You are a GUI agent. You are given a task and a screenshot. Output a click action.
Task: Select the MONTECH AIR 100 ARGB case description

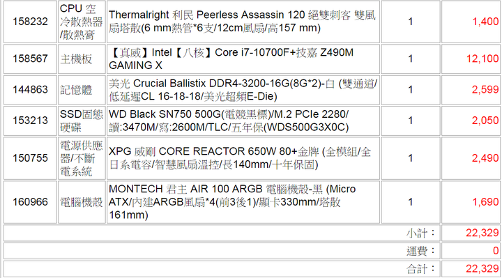tap(232, 202)
